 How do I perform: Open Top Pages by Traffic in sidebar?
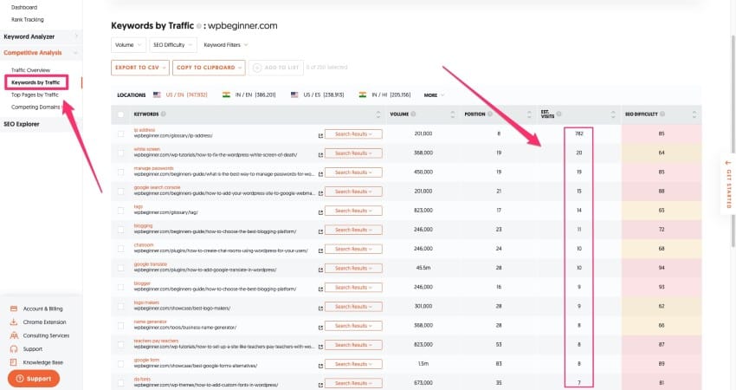pos(35,95)
